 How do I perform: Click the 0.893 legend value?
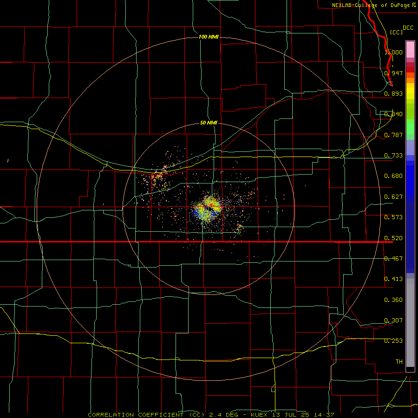click(x=393, y=93)
